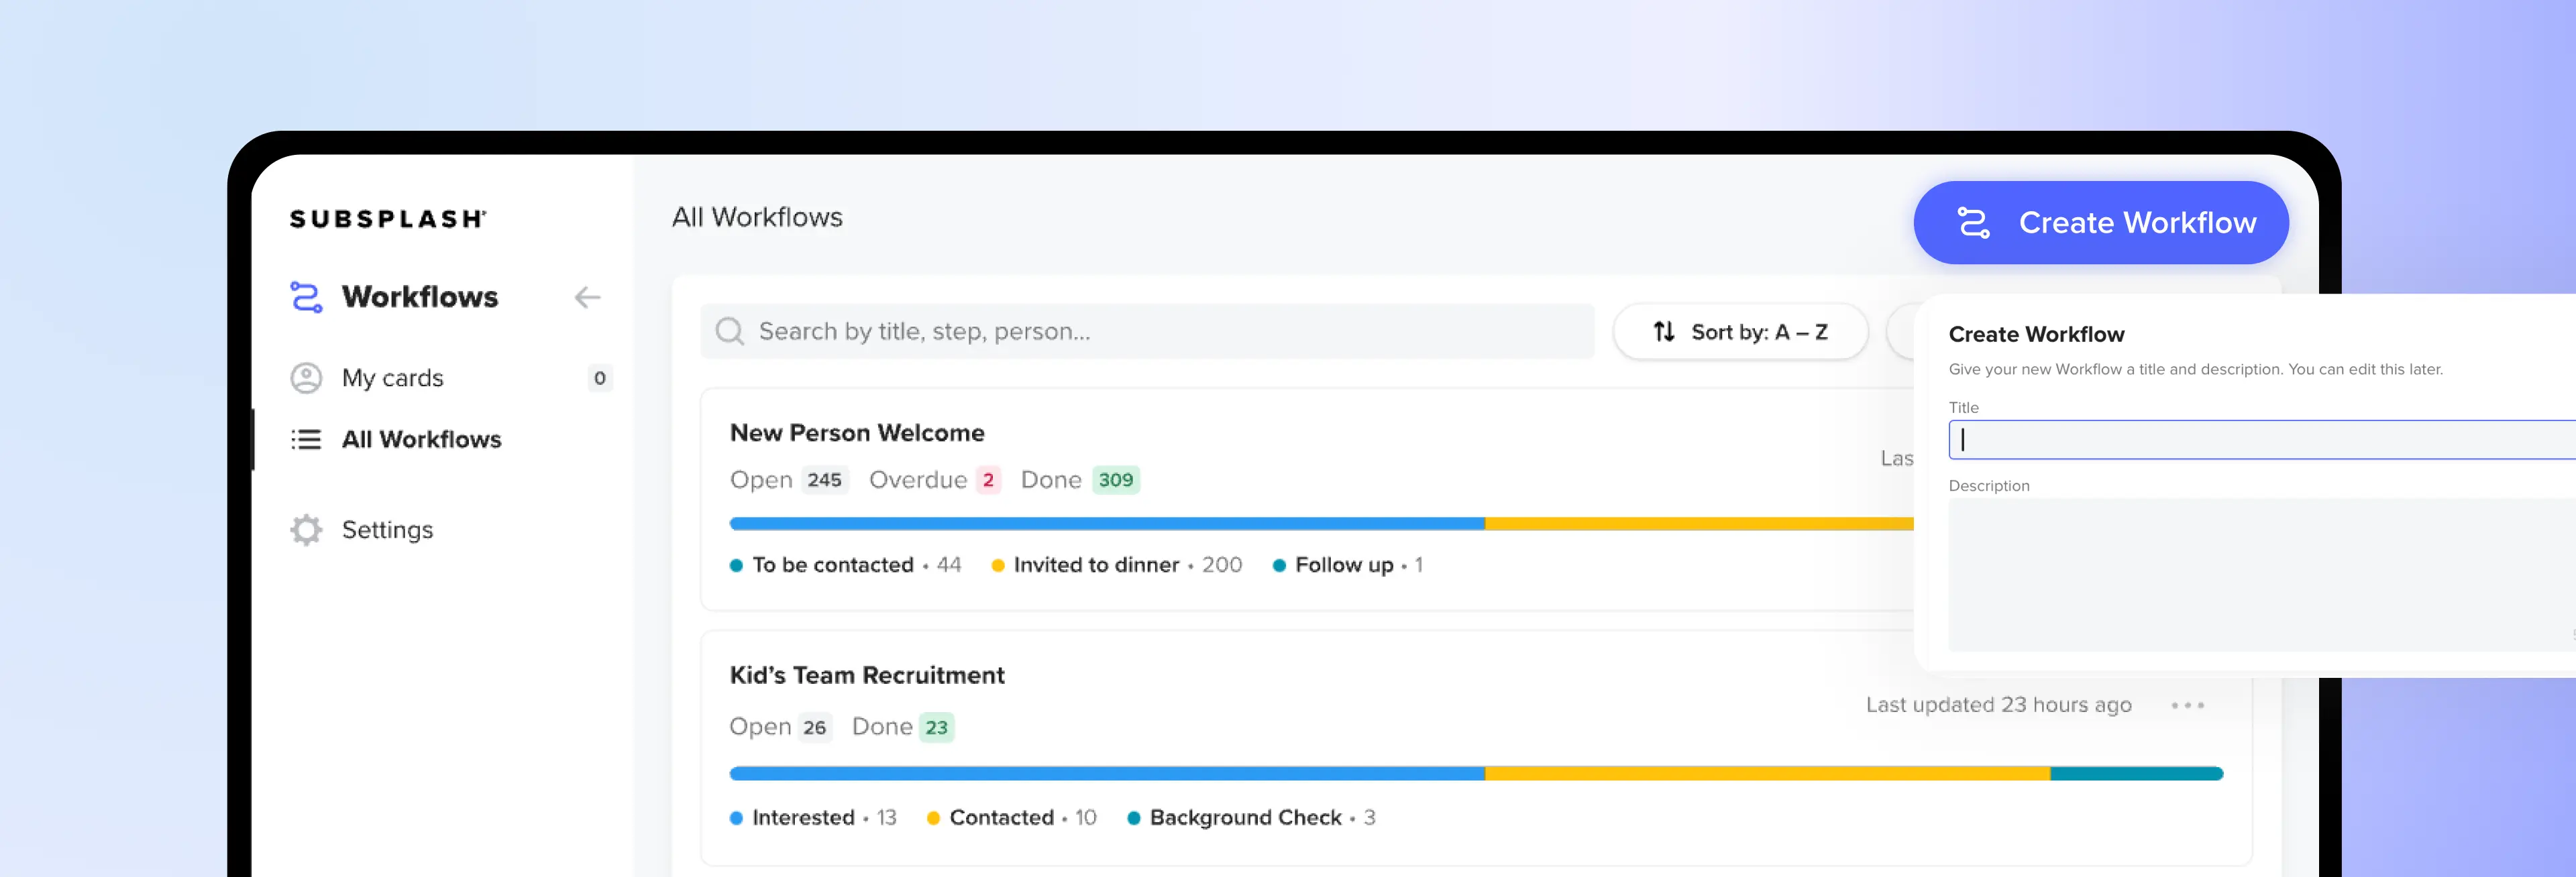Open Settings via the gear icon
The image size is (2576, 877).
[306, 530]
